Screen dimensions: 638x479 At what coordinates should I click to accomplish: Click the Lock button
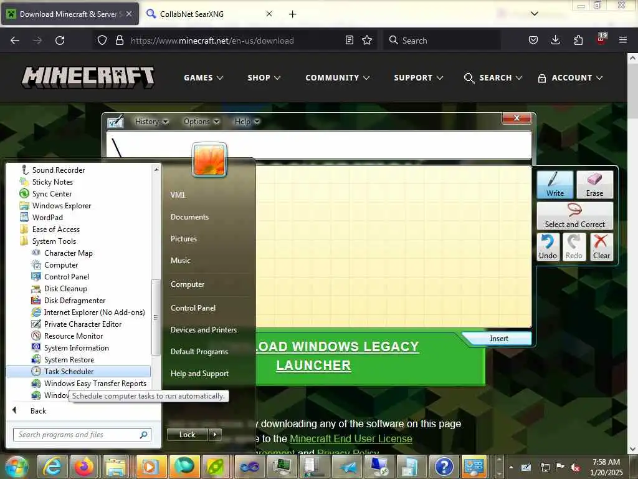188,435
